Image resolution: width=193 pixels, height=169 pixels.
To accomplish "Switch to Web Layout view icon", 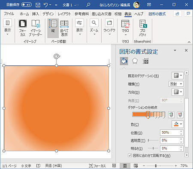I will pyautogui.click(x=136, y=166).
